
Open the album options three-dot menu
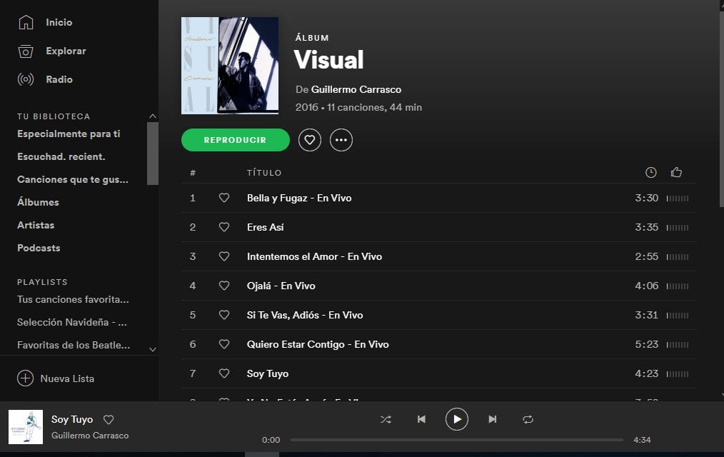point(341,140)
